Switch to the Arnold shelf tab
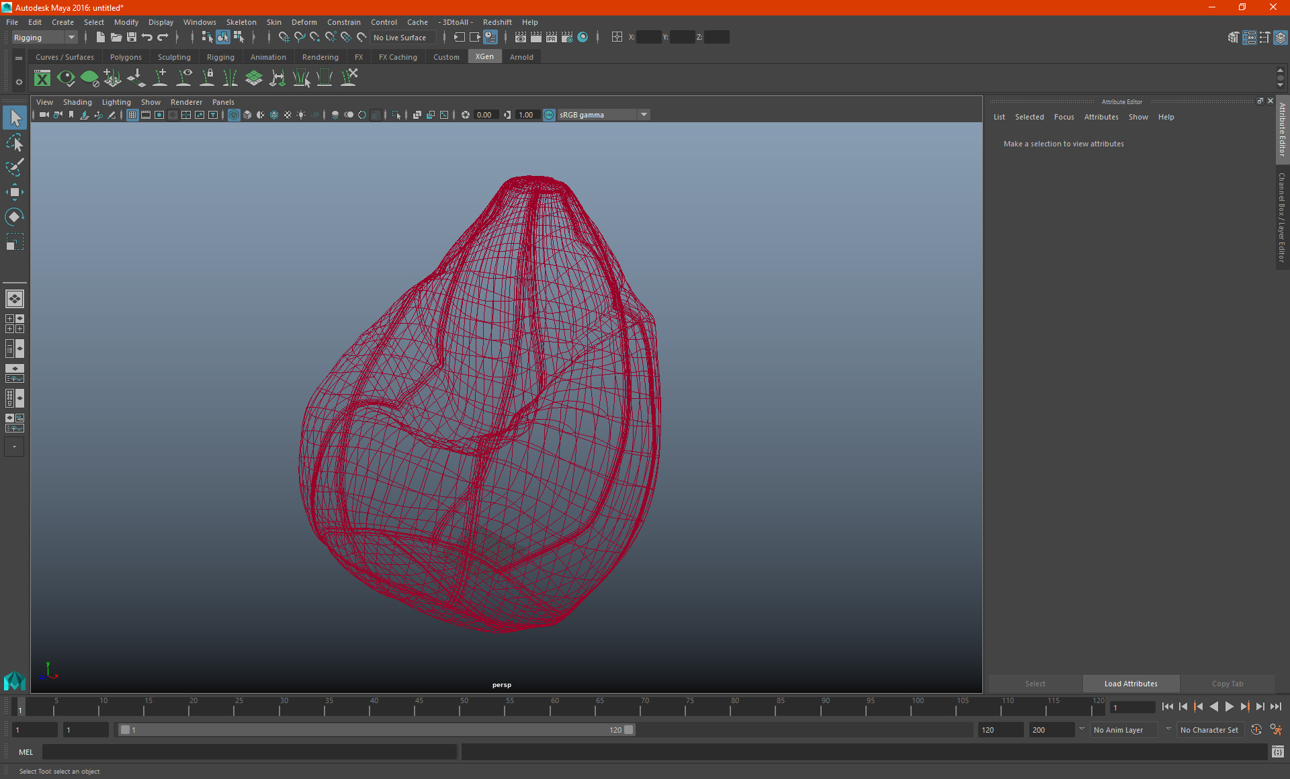Image resolution: width=1290 pixels, height=779 pixels. click(x=521, y=57)
